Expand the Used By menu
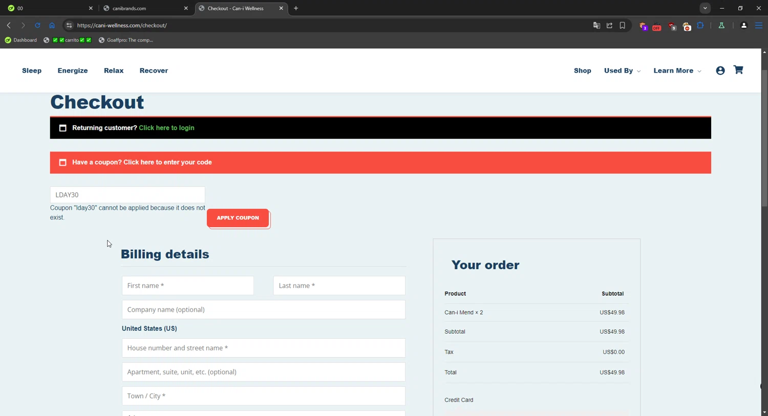The height and width of the screenshot is (416, 768). click(x=622, y=71)
